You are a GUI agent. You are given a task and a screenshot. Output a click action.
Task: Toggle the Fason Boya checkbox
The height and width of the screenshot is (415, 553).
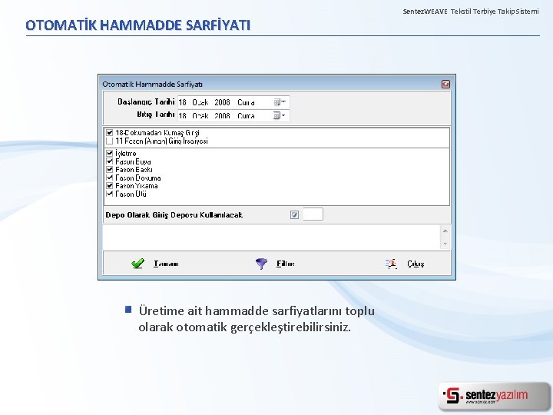pos(110,161)
